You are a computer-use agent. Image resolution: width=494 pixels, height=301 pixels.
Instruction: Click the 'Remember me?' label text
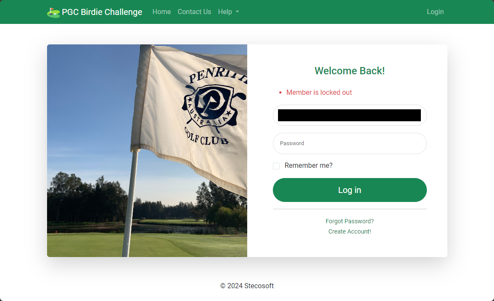pyautogui.click(x=308, y=165)
